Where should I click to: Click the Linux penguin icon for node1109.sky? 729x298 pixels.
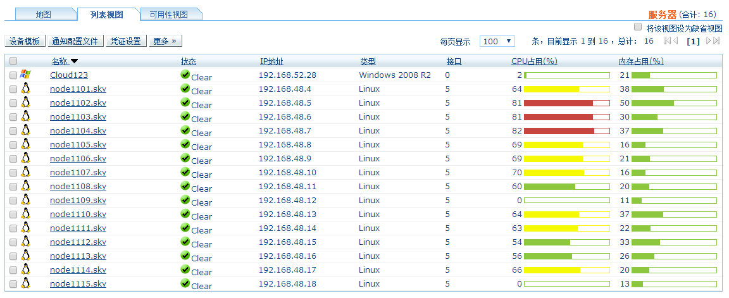25,200
